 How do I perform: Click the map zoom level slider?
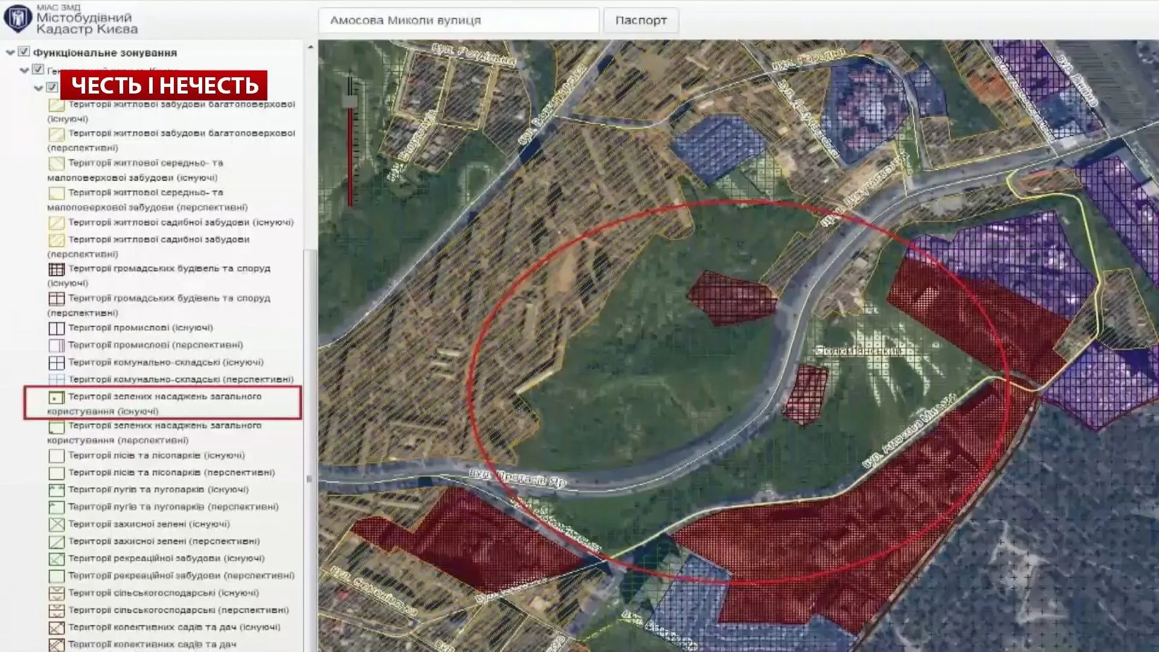pos(350,101)
